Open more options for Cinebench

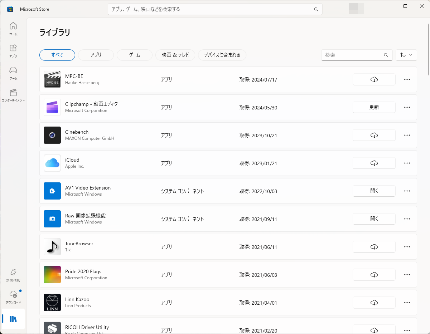(407, 135)
